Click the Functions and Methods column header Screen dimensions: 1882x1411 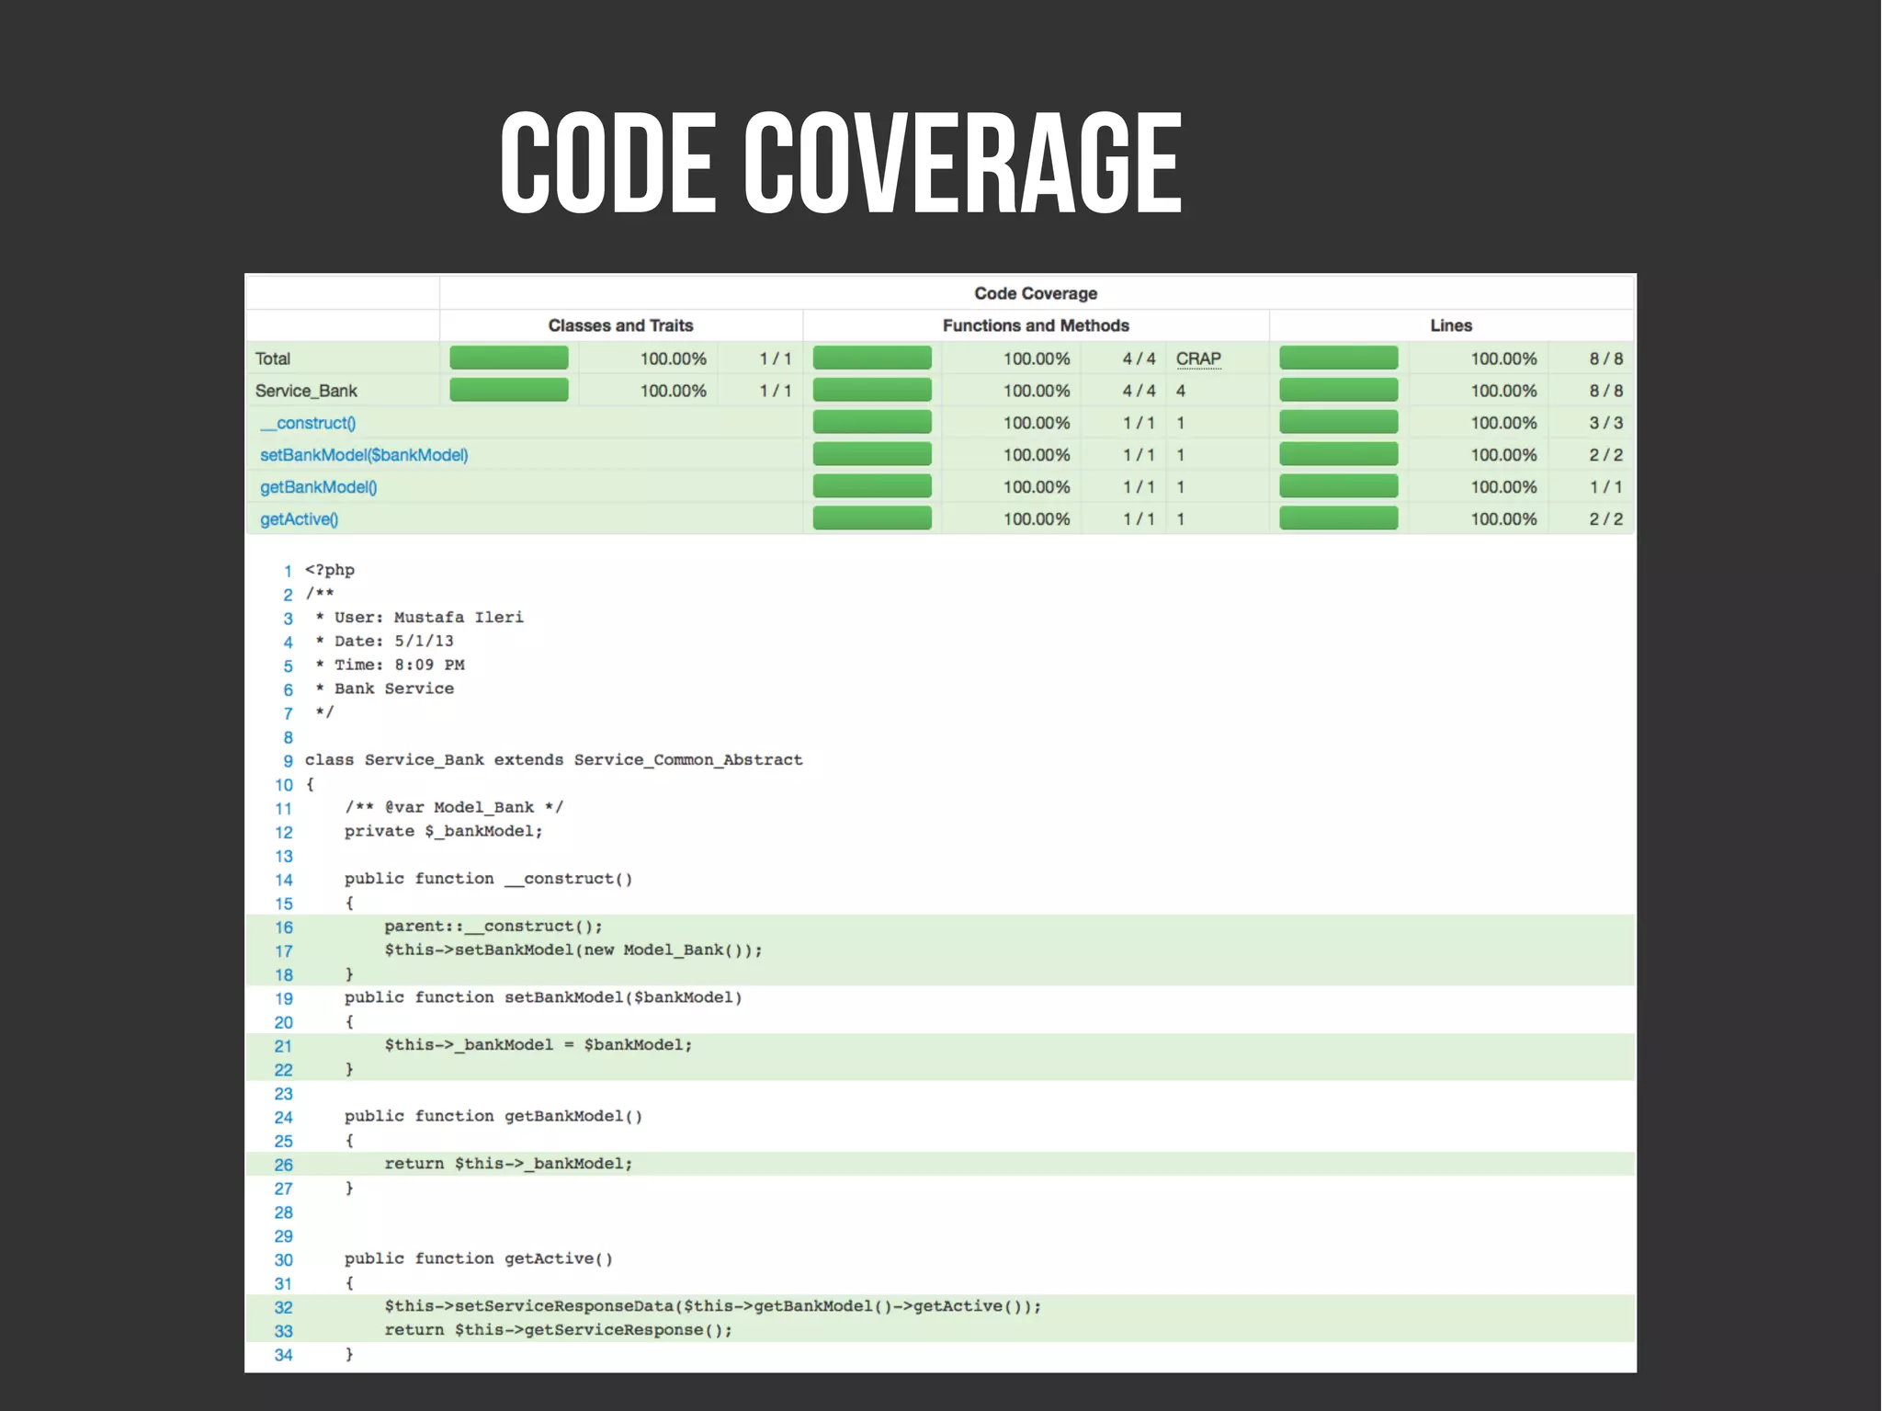point(1036,325)
